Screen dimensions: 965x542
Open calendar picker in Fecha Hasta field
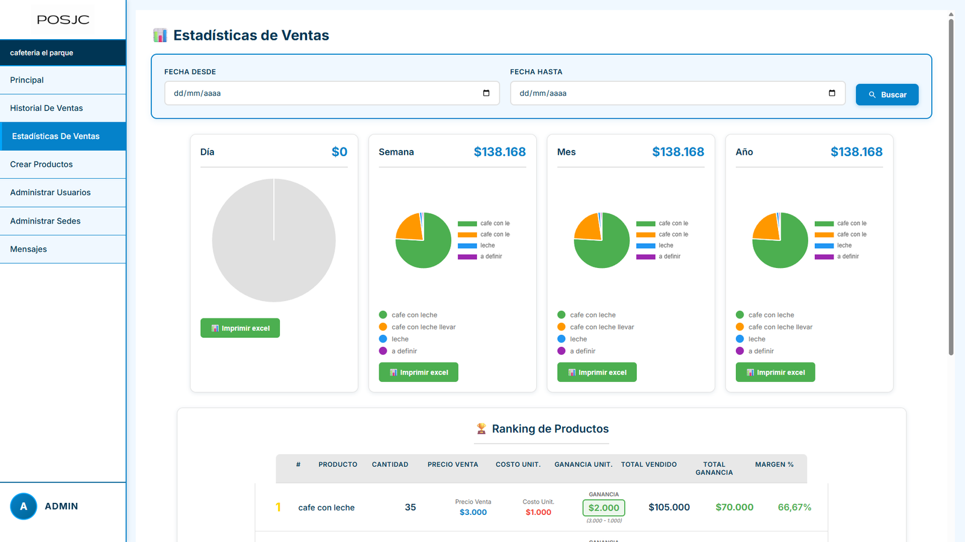(x=832, y=93)
